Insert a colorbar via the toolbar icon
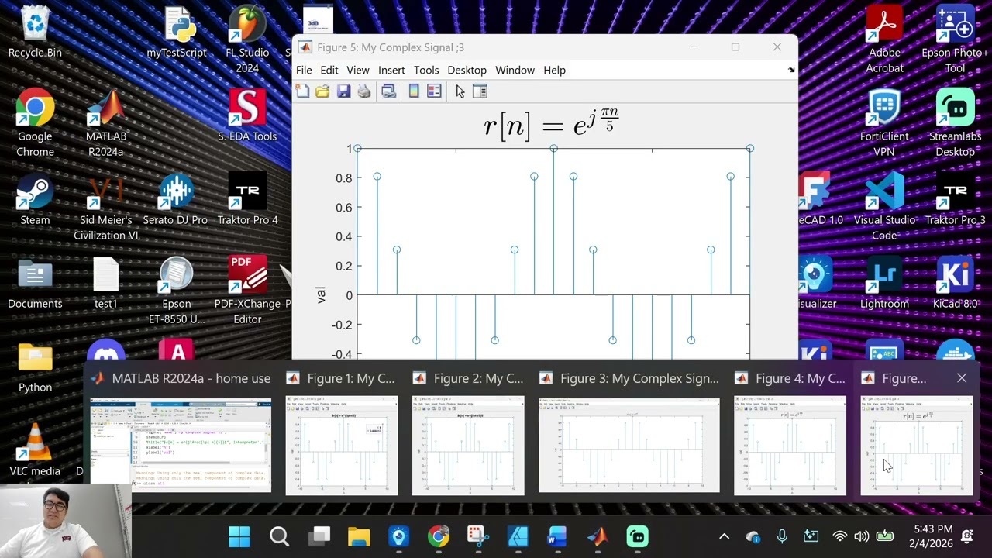The height and width of the screenshot is (558, 992). click(x=414, y=91)
